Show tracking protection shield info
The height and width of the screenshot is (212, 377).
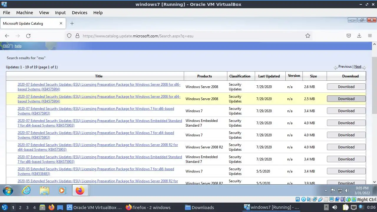pyautogui.click(x=69, y=36)
